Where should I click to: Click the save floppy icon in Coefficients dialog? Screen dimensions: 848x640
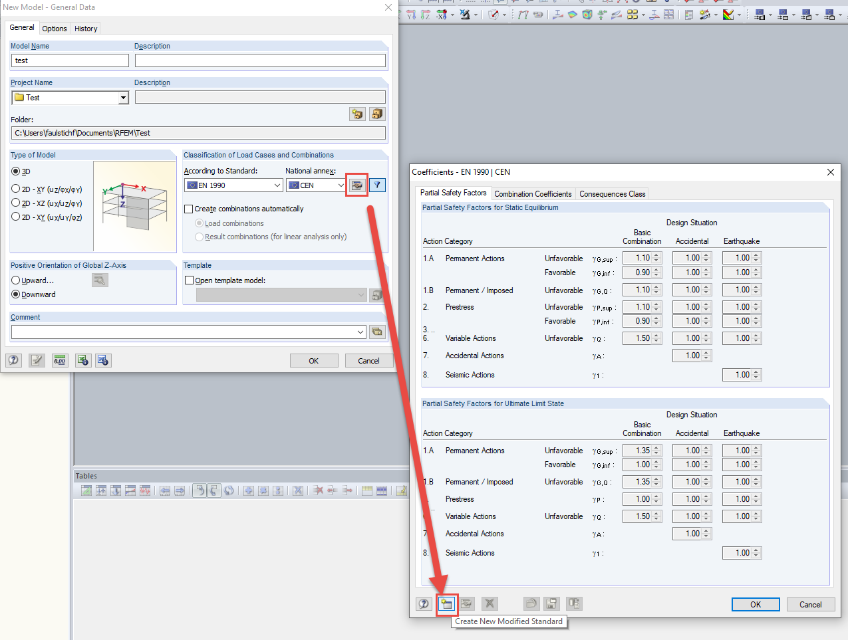pyautogui.click(x=551, y=604)
